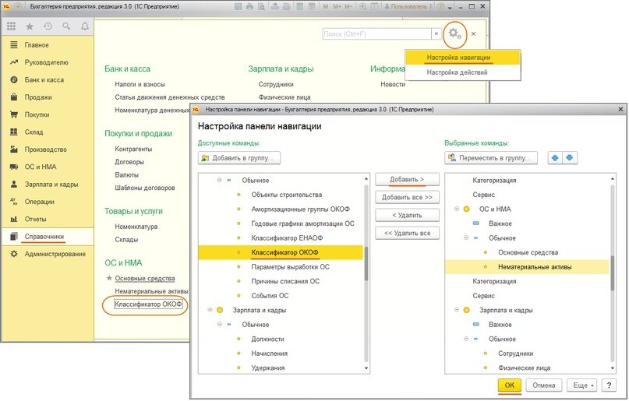Image resolution: width=629 pixels, height=401 pixels.
Task: Click the Покупки cart icon
Action: tap(13, 114)
